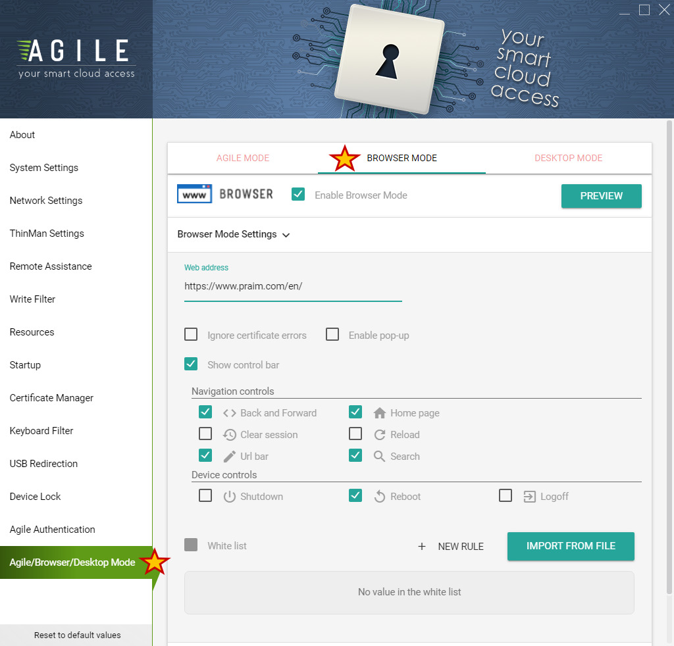Uncheck the Show control bar checkbox
Viewport: 674px width, 646px height.
tap(191, 364)
